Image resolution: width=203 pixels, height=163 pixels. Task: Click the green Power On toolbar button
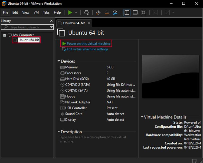click(x=70, y=12)
